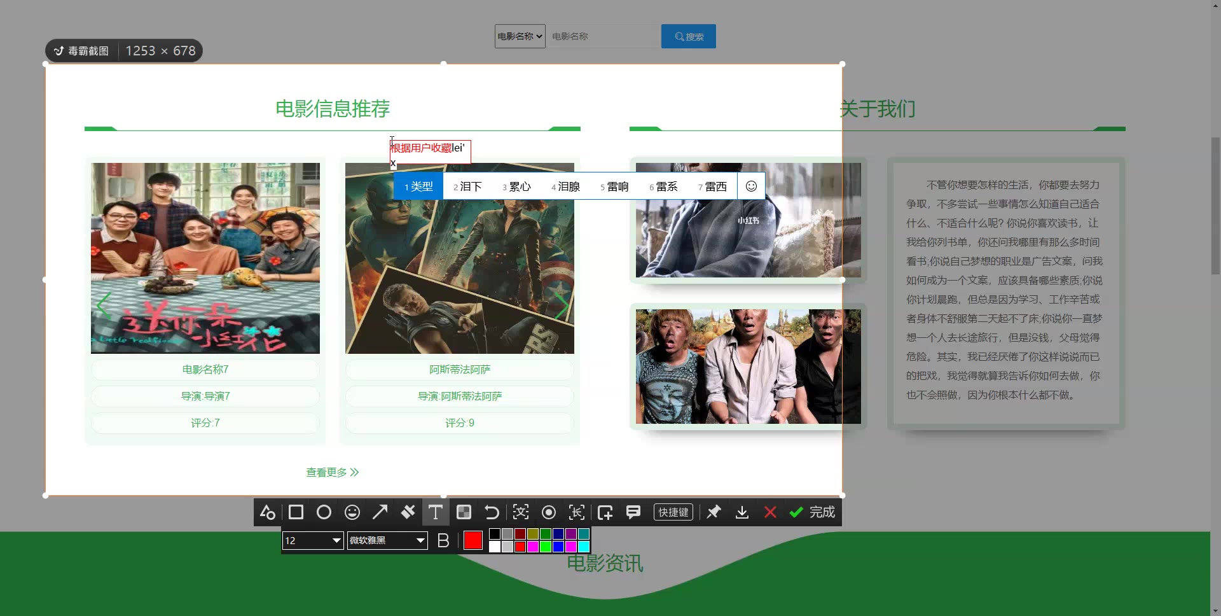1221x616 pixels.
Task: Pick the olive color swatch
Action: [533, 534]
